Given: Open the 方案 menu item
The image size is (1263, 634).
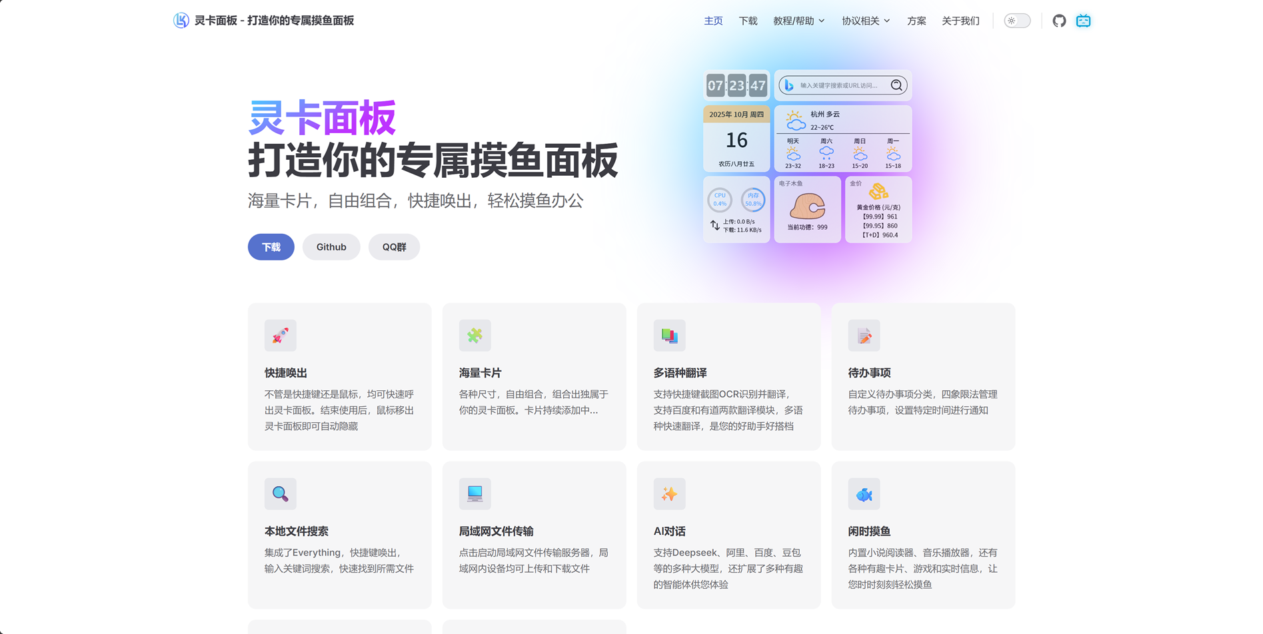Looking at the screenshot, I should (x=916, y=21).
